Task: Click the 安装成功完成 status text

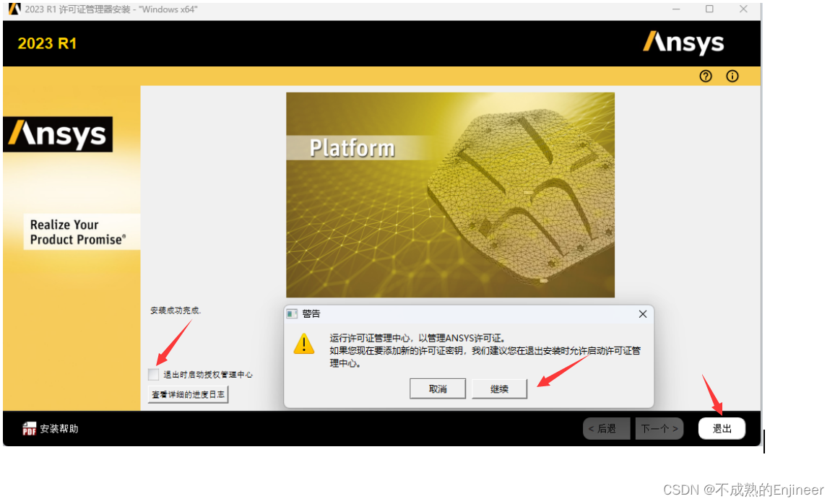Action: [x=176, y=310]
